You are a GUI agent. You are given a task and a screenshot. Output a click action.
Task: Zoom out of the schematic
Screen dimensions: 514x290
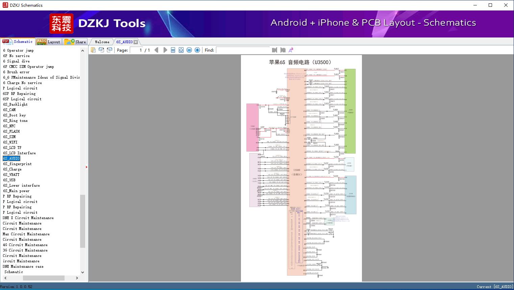point(189,50)
